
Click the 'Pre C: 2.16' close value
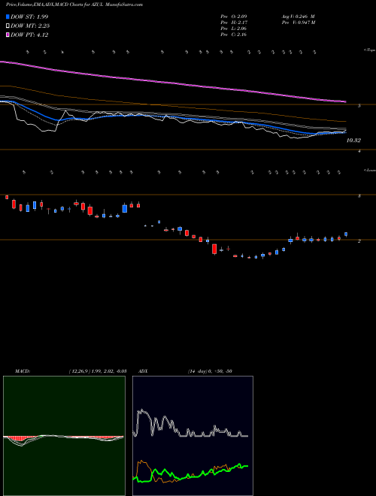point(234,35)
